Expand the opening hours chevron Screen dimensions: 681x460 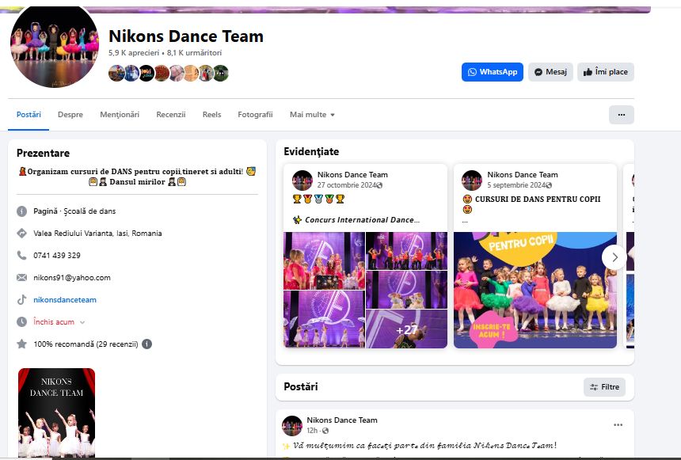pyautogui.click(x=82, y=322)
